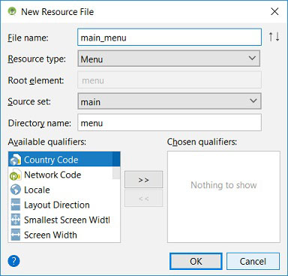Open help with the question mark icon
The width and height of the screenshot is (288, 276).
click(13, 261)
